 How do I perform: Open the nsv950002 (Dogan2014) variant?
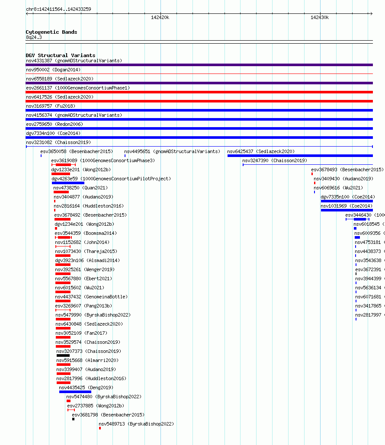coord(53,70)
